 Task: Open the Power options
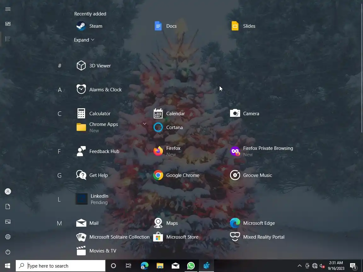8,252
